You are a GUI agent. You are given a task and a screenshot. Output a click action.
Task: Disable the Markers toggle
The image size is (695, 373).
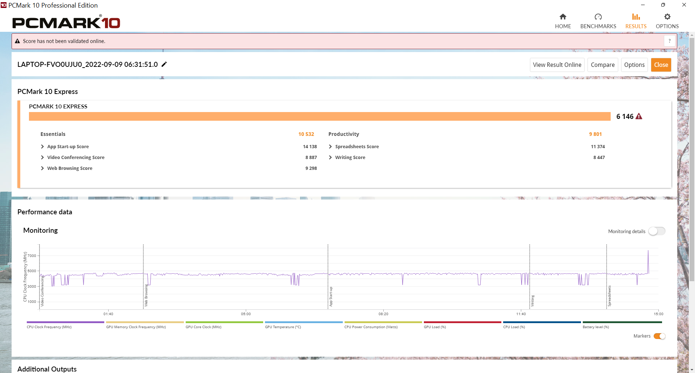[660, 336]
